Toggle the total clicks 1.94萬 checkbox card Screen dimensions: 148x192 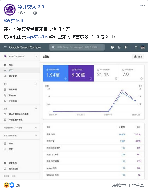[x=56, y=73]
